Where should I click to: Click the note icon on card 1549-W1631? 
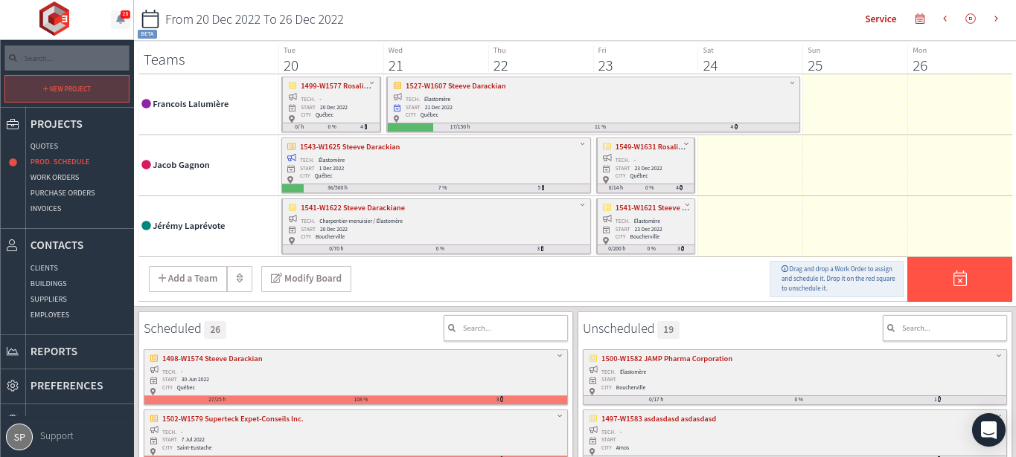click(x=607, y=146)
